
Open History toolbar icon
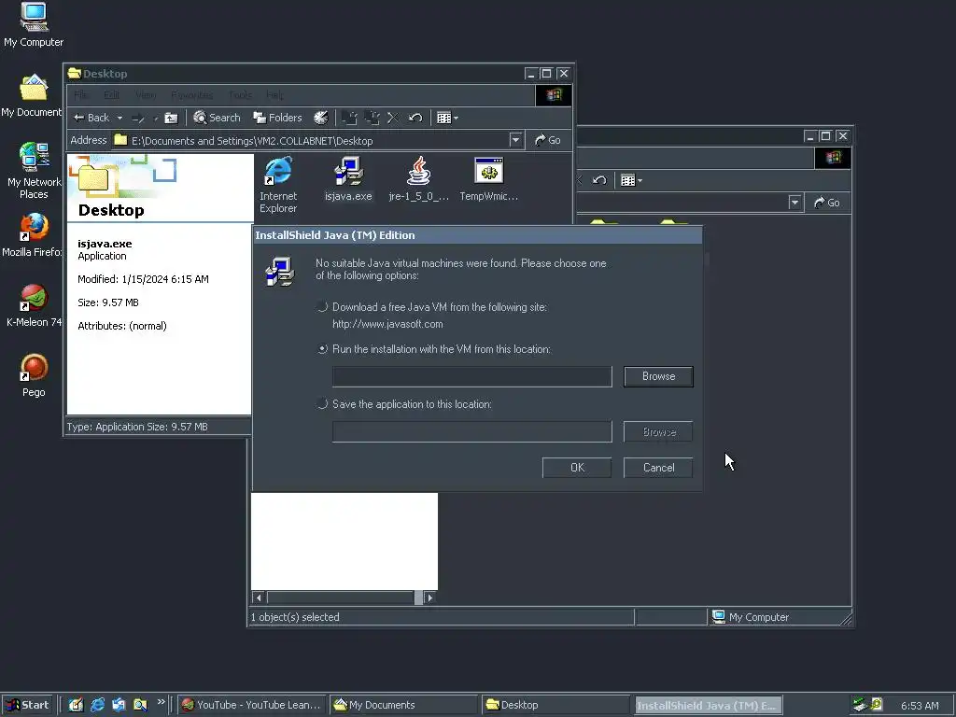(x=321, y=118)
